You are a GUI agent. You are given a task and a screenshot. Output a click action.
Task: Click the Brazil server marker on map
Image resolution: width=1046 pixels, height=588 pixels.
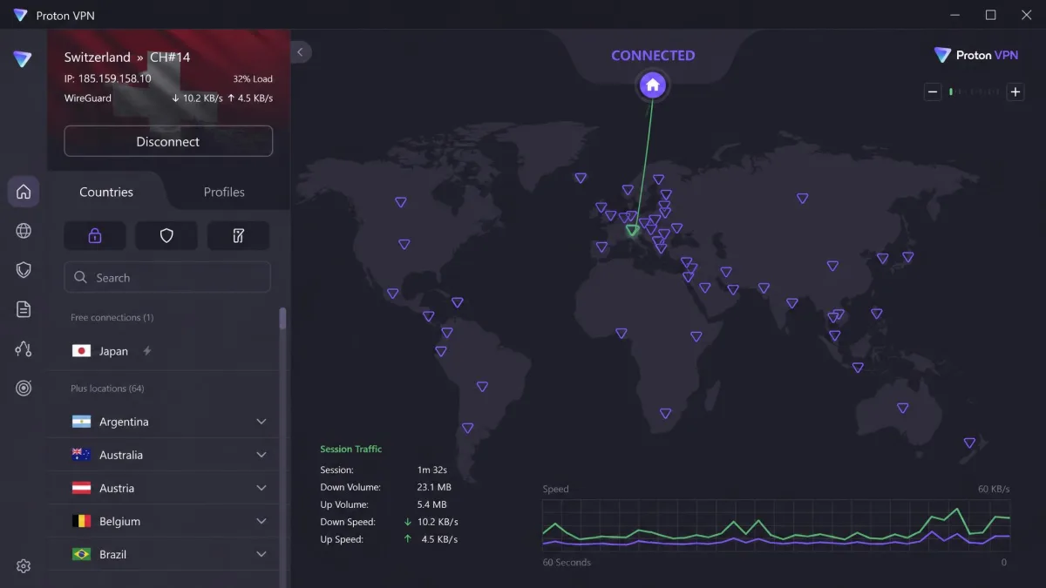(482, 386)
